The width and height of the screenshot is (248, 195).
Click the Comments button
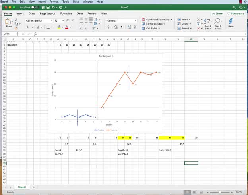pyautogui.click(x=236, y=13)
